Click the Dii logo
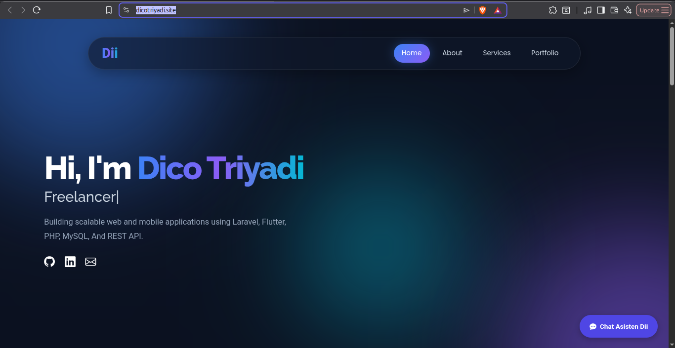The image size is (675, 348). 110,53
